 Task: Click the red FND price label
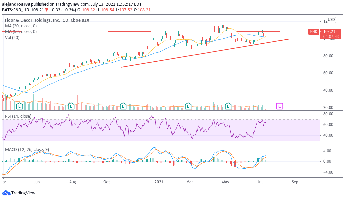click(314, 31)
